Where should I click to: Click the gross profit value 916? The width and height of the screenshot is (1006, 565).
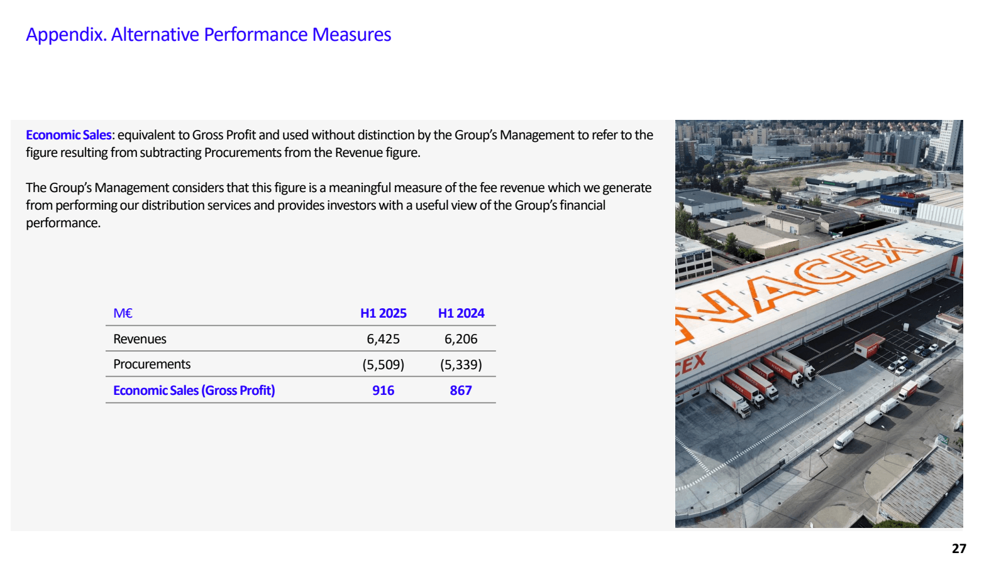pyautogui.click(x=384, y=390)
